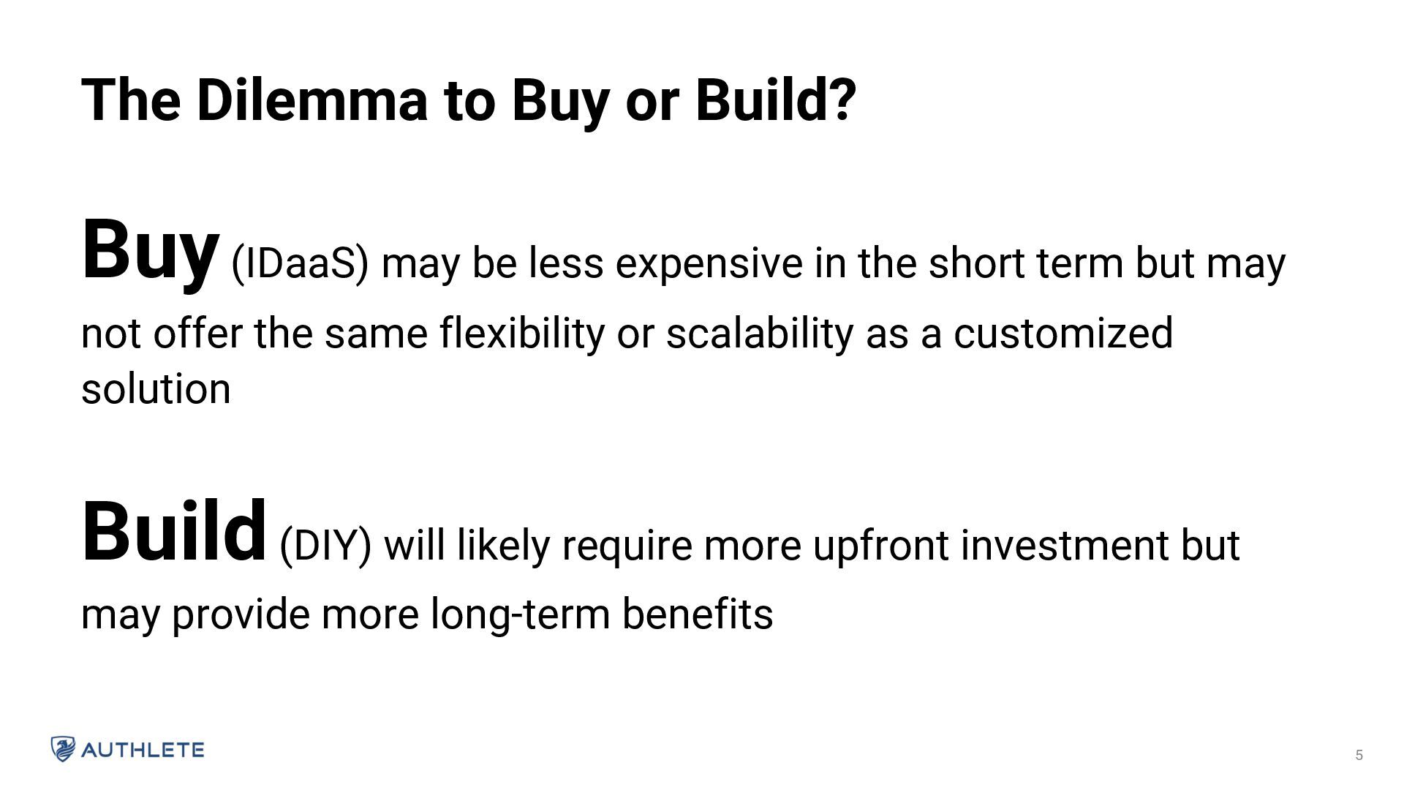Viewport: 1404px width, 790px height.
Task: Click the word 'Dilemma' in the title
Action: coord(312,100)
